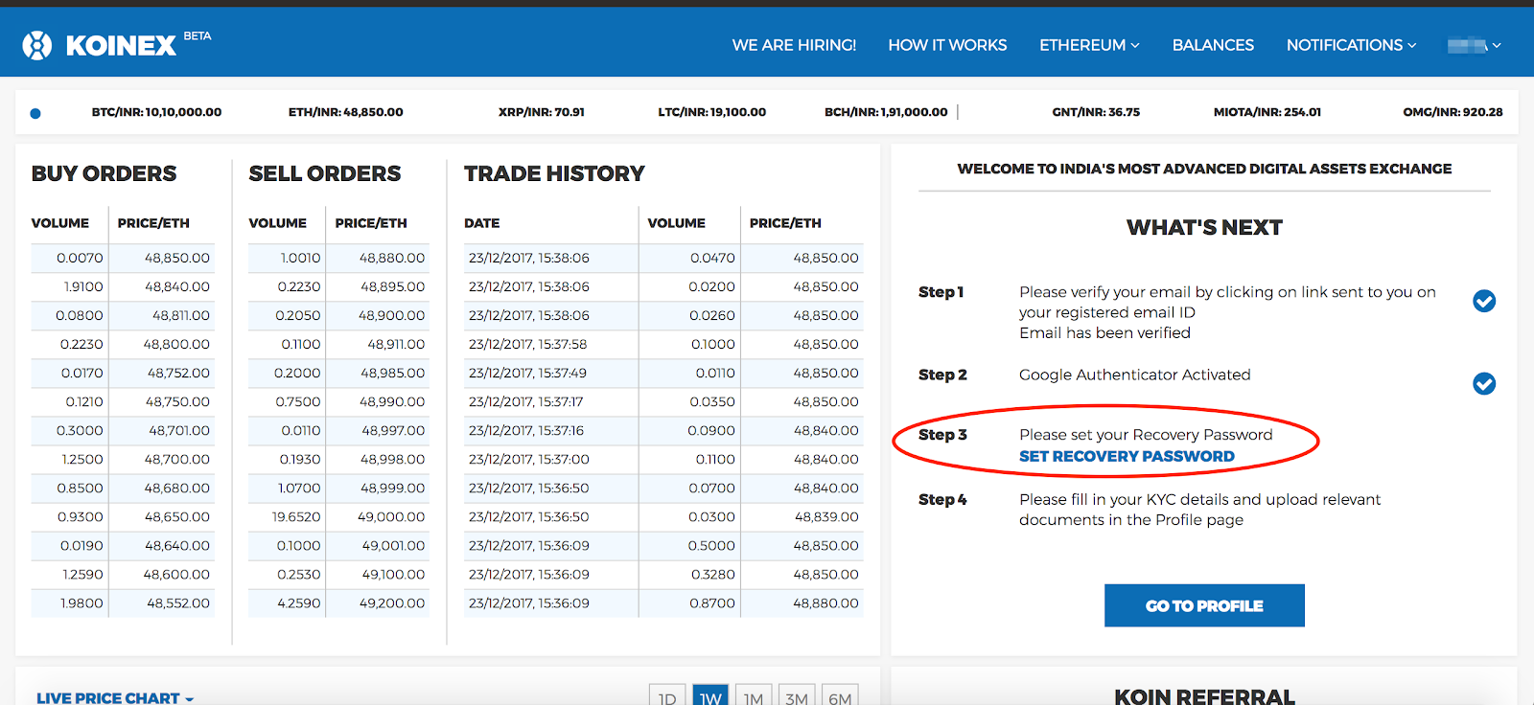Click the BUY ORDERS heading

click(104, 173)
